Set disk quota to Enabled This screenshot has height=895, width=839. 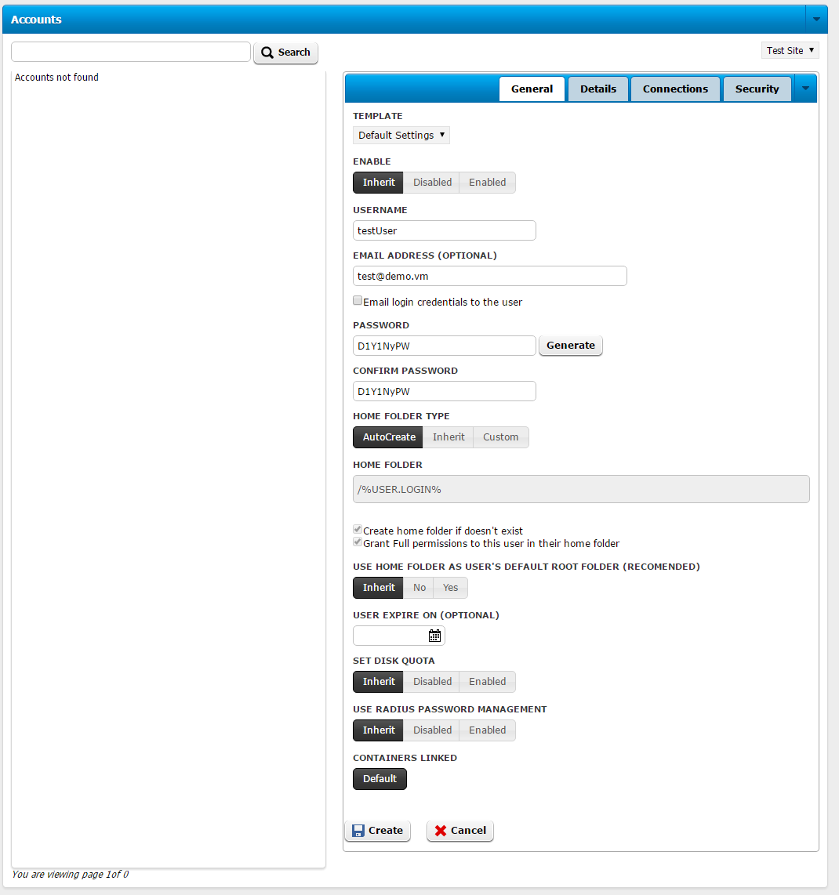pyautogui.click(x=487, y=682)
